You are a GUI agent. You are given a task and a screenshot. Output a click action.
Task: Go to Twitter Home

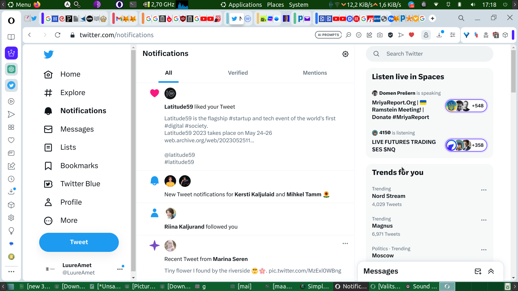62,74
